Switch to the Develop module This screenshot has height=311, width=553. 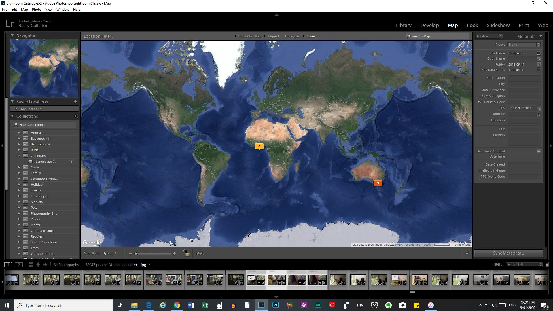click(x=429, y=25)
